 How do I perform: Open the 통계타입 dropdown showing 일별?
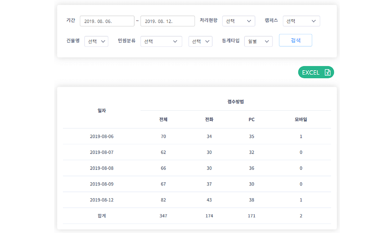(258, 41)
